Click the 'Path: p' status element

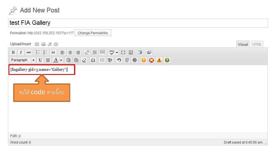15,136
